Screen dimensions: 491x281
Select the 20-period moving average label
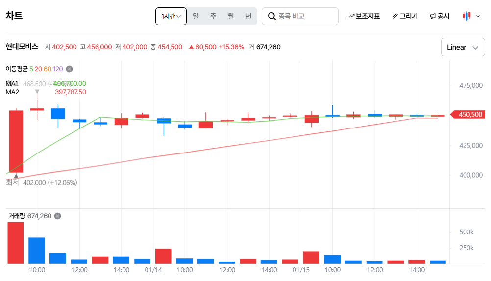[38, 69]
